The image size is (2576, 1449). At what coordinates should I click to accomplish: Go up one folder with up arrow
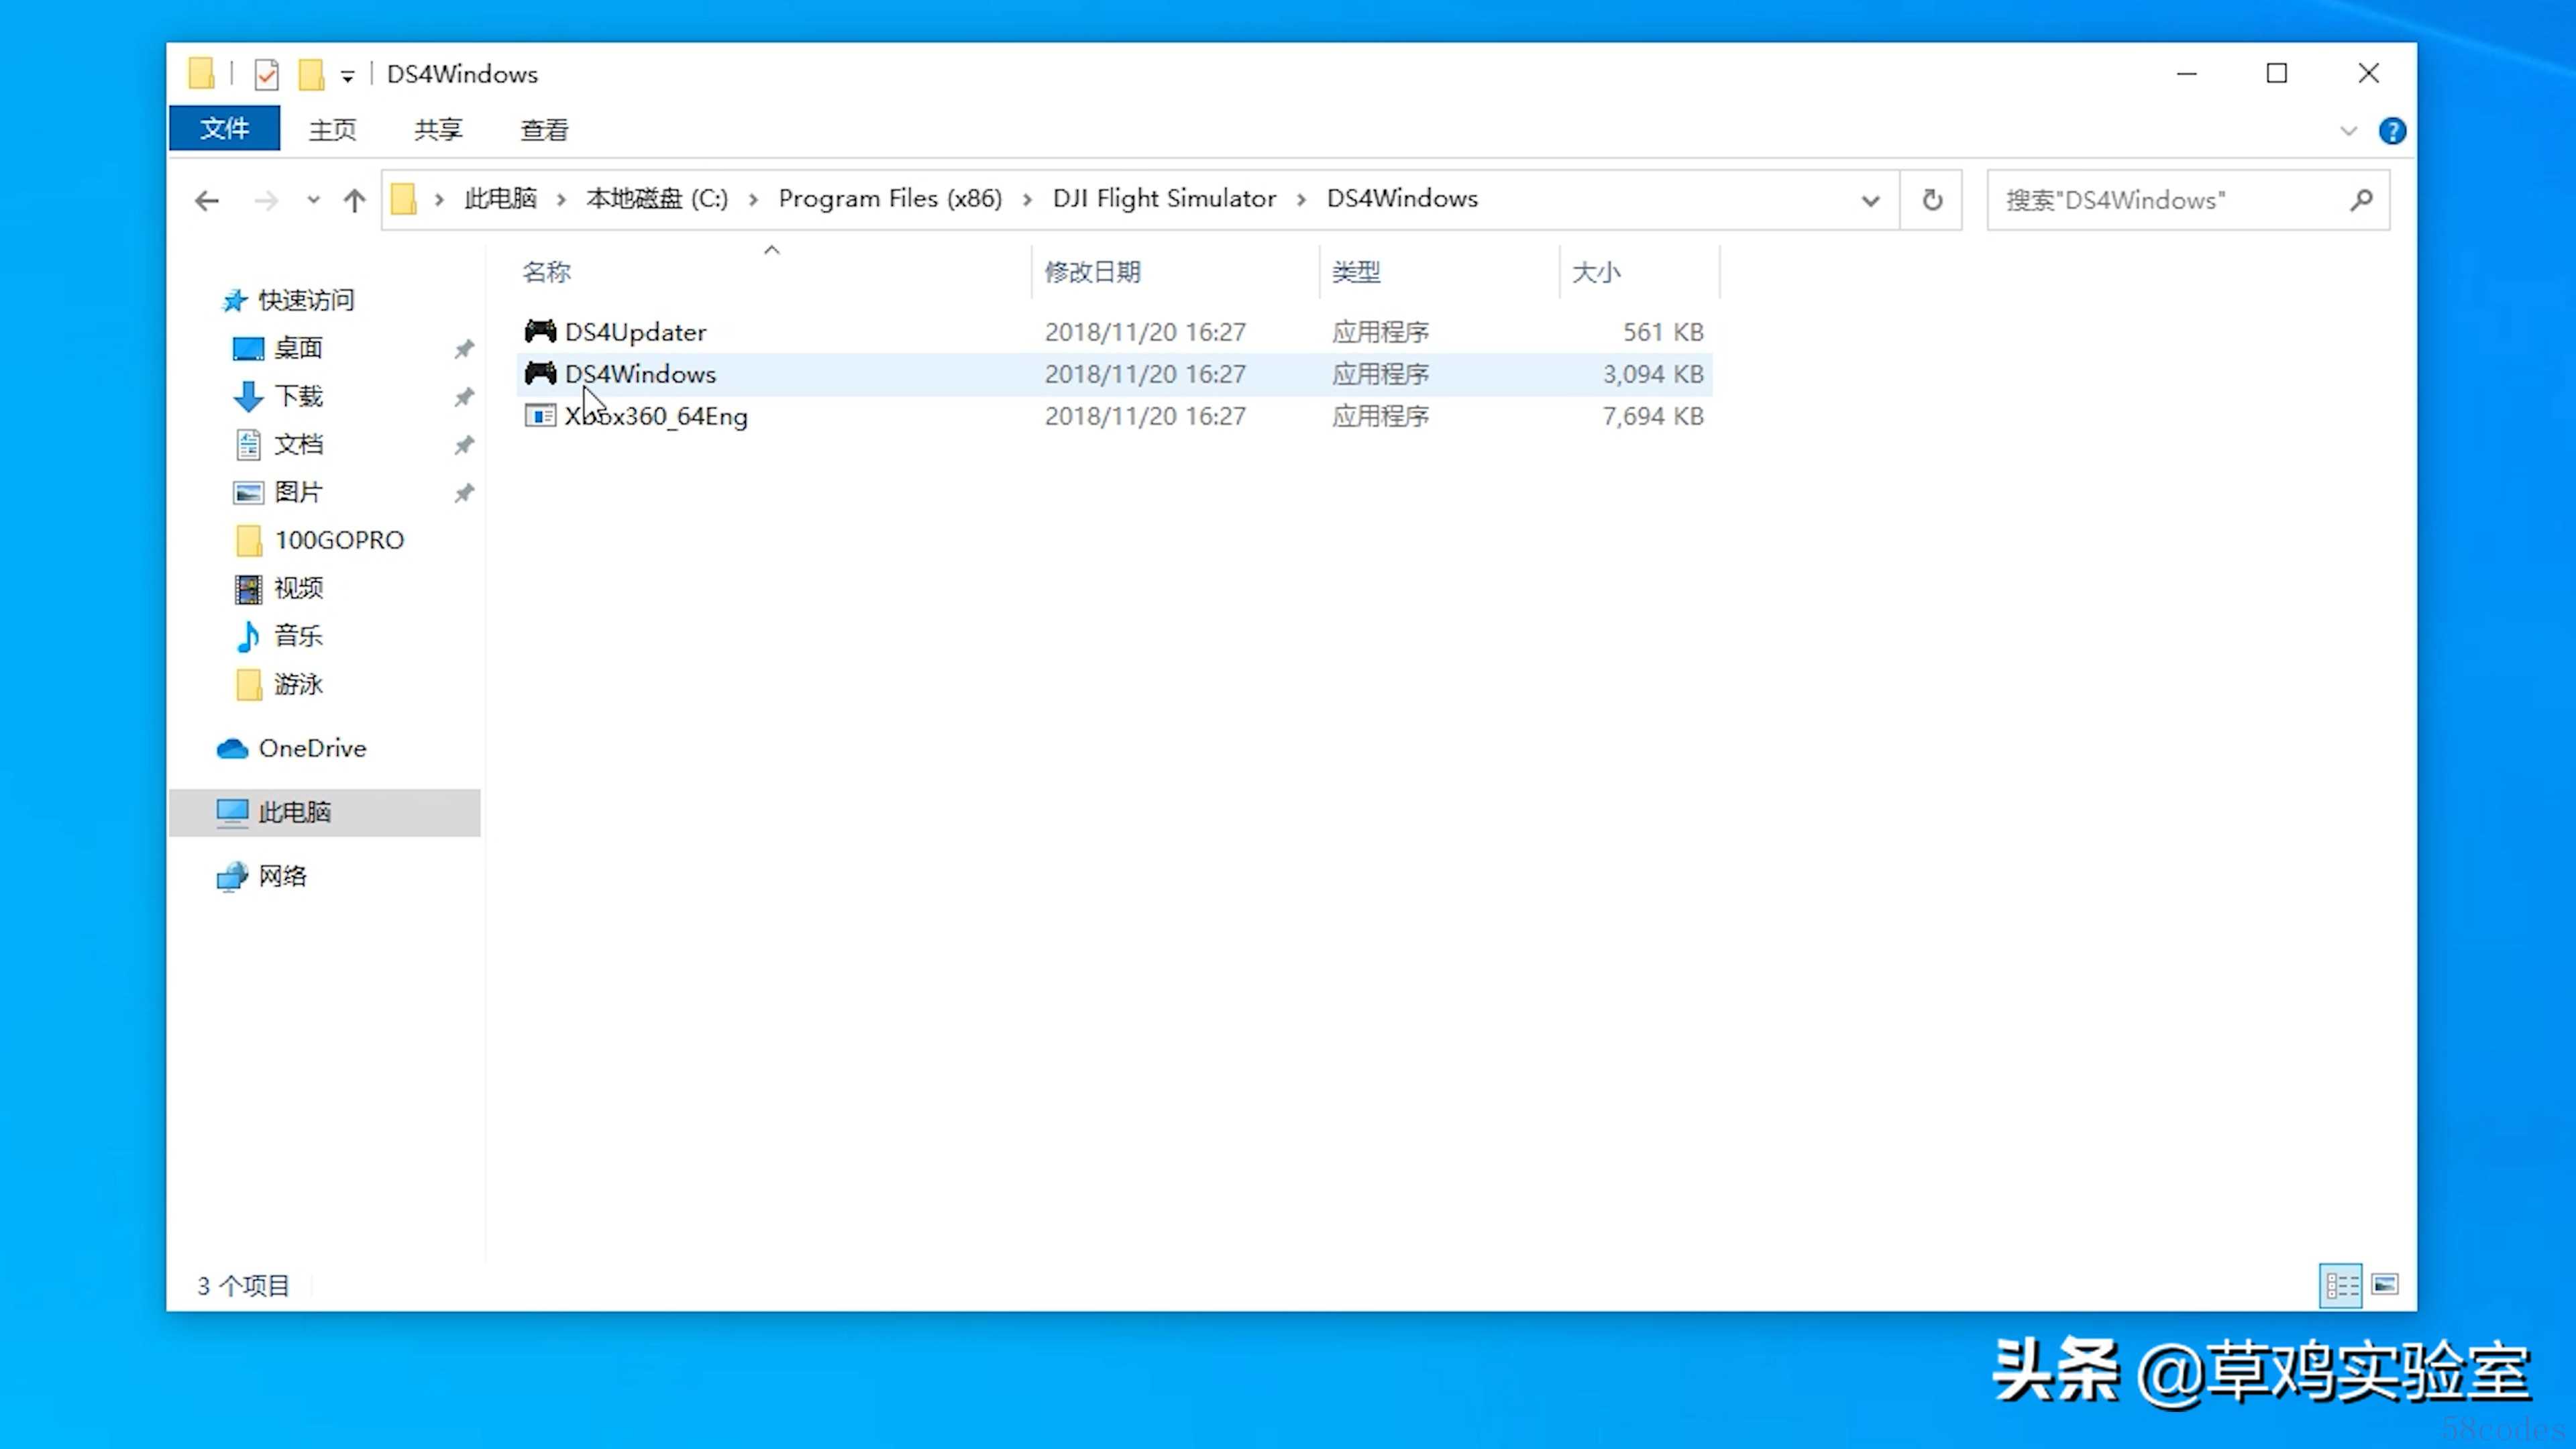tap(354, 201)
